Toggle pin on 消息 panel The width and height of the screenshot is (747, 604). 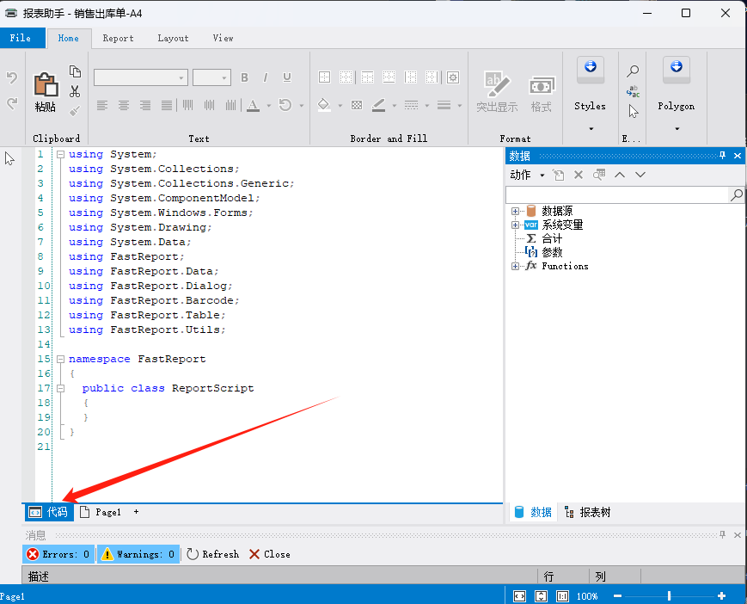722,535
